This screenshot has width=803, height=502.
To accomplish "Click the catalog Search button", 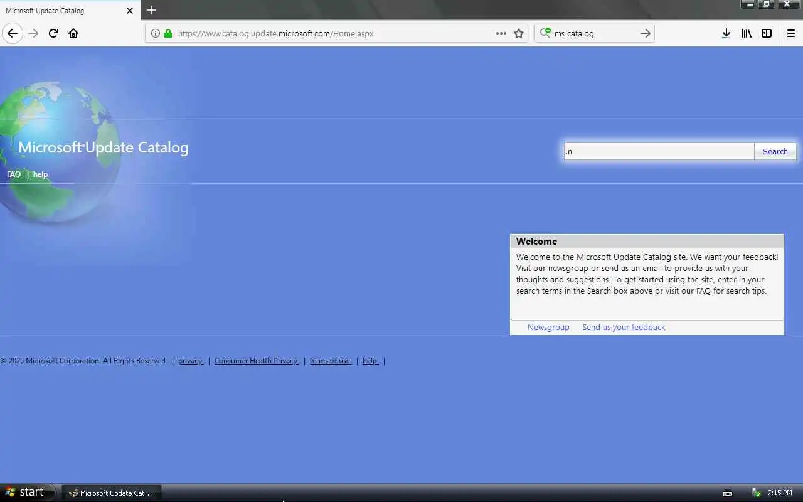I will [x=775, y=151].
